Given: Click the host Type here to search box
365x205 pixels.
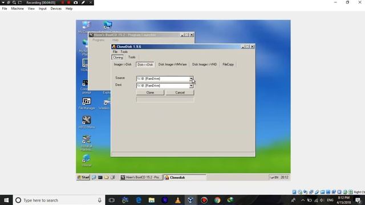Looking at the screenshot, I should pyautogui.click(x=59, y=200).
